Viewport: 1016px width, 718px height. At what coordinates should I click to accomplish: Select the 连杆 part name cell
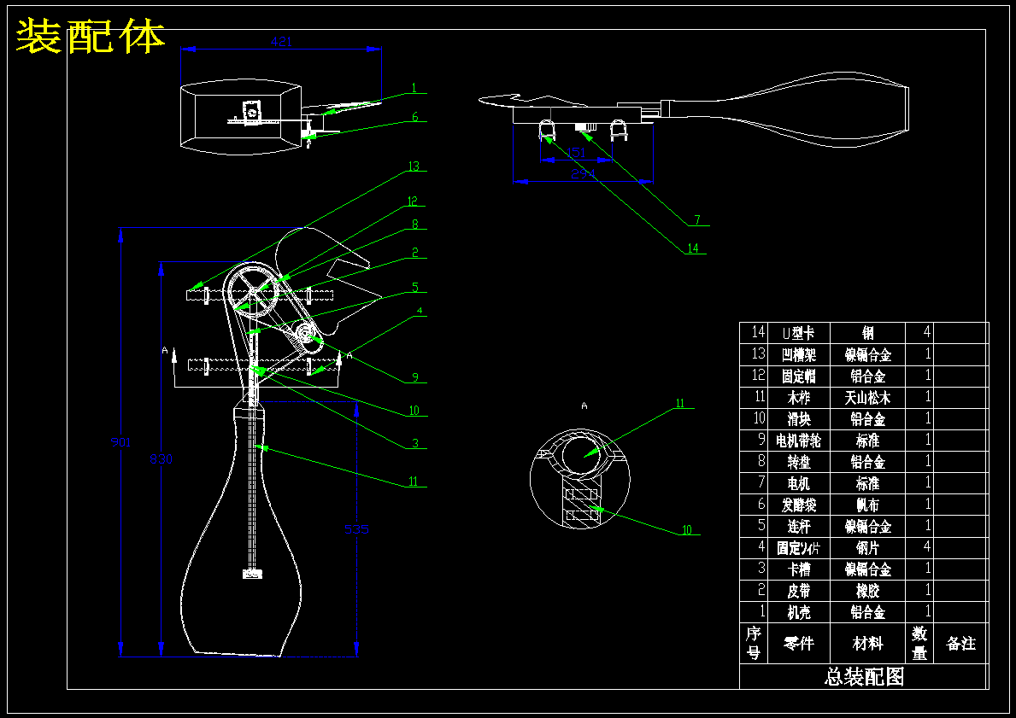[x=798, y=527]
